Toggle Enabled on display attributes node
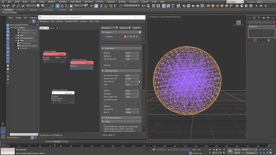The height and width of the screenshot is (155, 276). tap(52, 96)
